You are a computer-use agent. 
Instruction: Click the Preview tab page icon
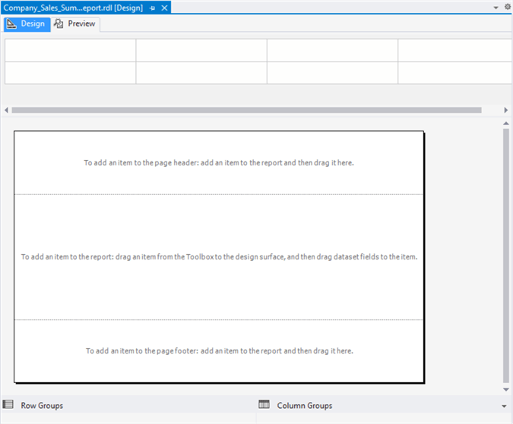(59, 24)
